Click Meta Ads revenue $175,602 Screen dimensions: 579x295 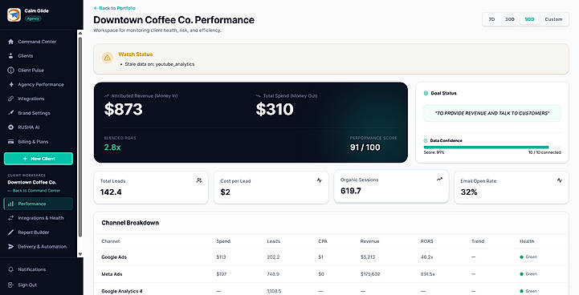pyautogui.click(x=370, y=274)
